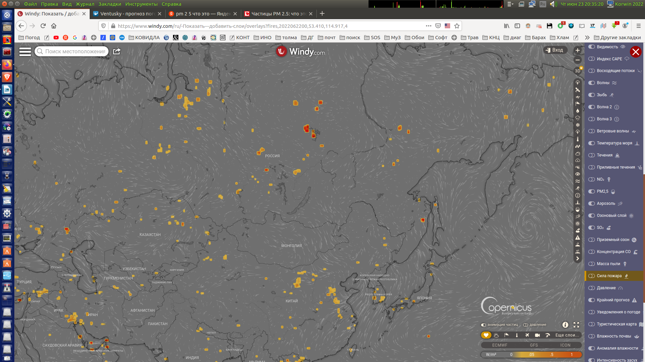Select the windsock wind layer icon
Image resolution: width=645 pixels, height=362 pixels.
[507, 335]
